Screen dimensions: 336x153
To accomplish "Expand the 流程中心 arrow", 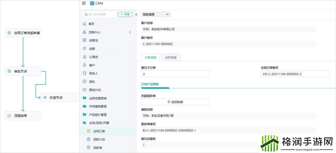I will tap(130, 32).
